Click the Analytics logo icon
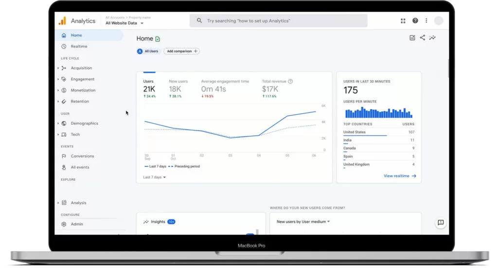The height and width of the screenshot is (268, 498). (x=62, y=20)
